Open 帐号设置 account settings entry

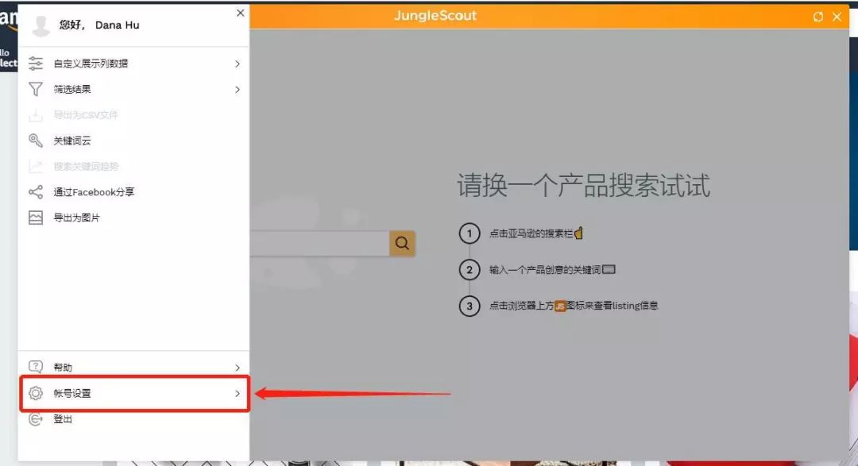(134, 393)
